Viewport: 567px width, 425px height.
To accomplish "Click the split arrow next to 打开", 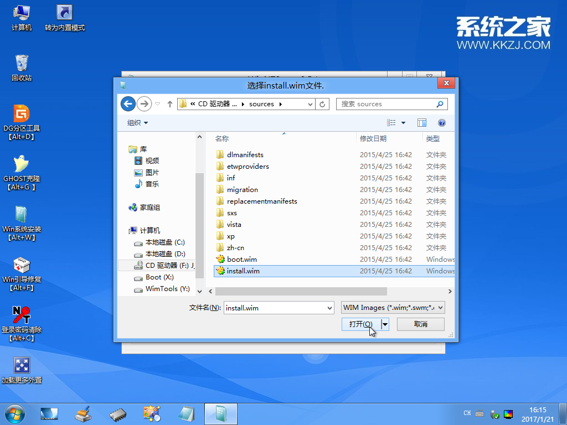I will click(x=385, y=324).
